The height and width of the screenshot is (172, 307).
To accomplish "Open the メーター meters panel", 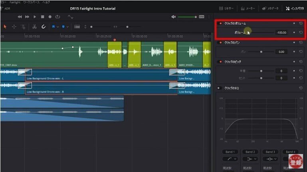I will click(248, 8).
